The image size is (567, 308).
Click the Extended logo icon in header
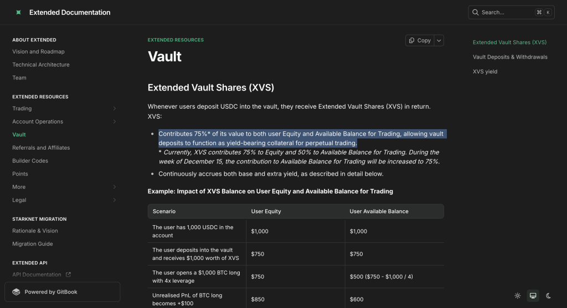18,12
